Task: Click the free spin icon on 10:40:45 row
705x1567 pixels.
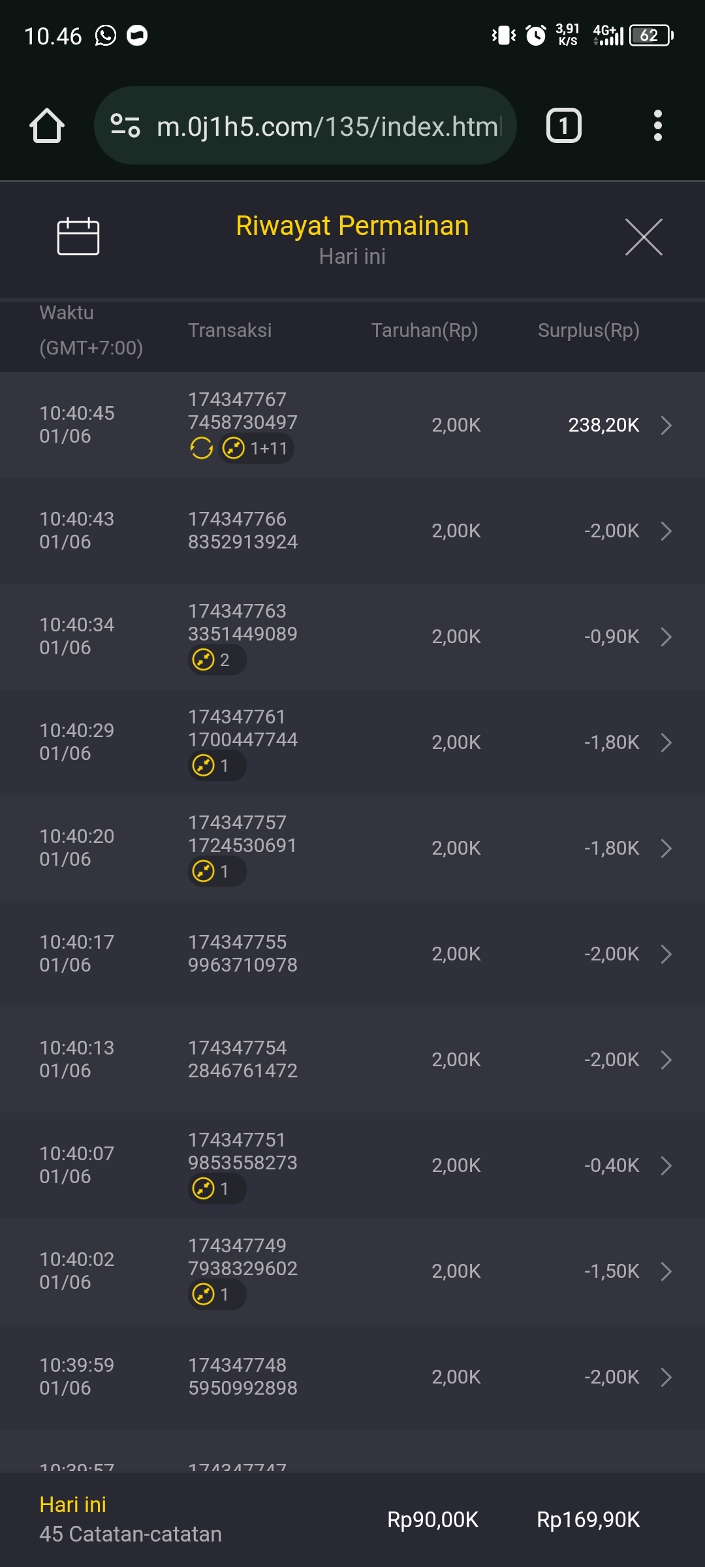Action: click(201, 449)
